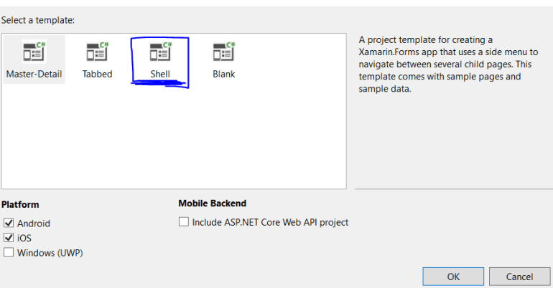Select the Master-Detail template icon
553x288 pixels.
point(34,52)
